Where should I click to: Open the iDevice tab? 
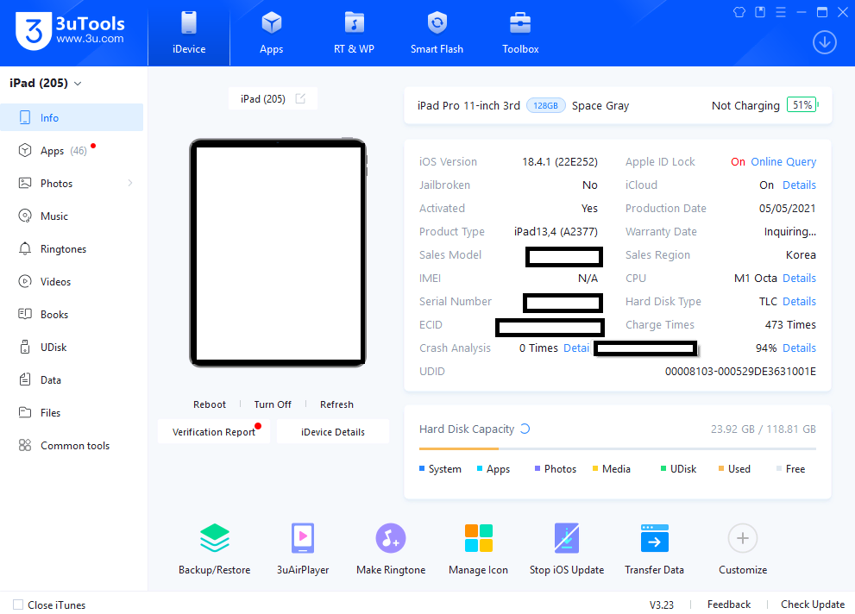point(189,34)
